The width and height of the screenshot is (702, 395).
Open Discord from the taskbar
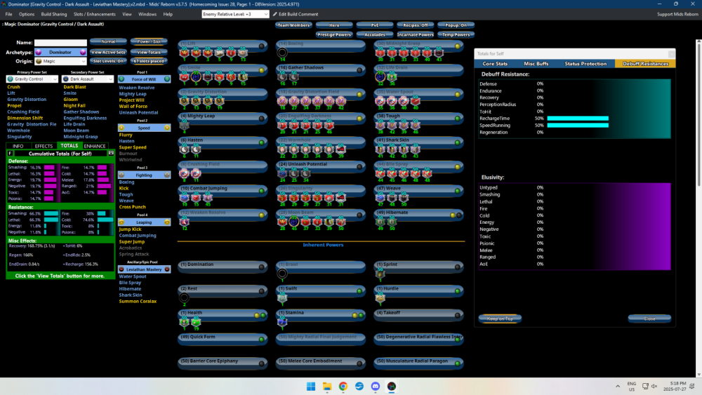click(375, 387)
